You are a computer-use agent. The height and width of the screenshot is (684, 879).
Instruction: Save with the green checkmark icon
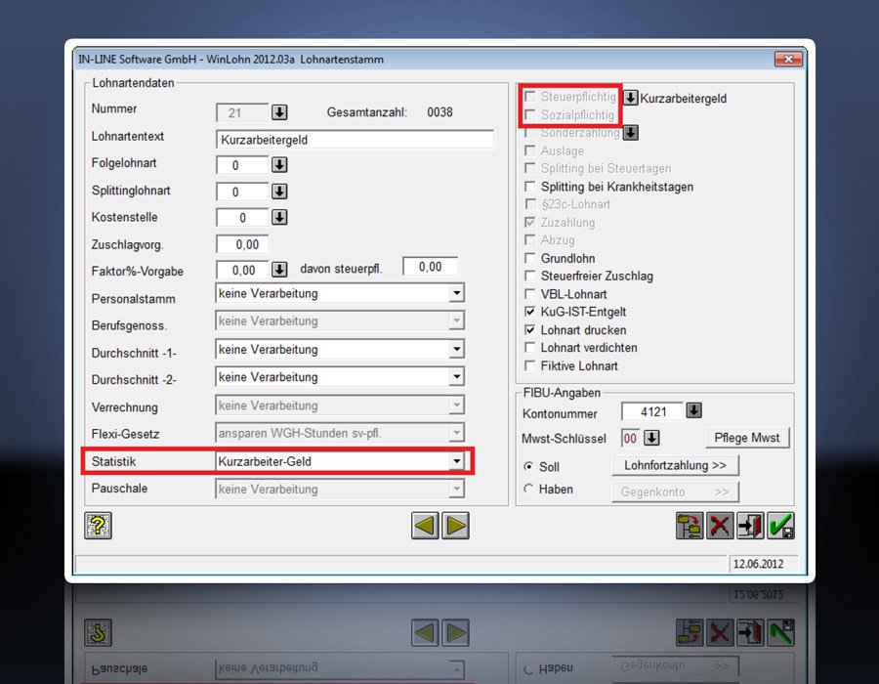coord(780,526)
